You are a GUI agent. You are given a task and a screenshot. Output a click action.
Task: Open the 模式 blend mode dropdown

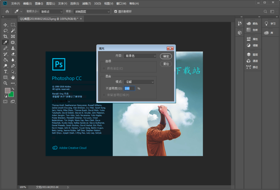pyautogui.click(x=139, y=82)
